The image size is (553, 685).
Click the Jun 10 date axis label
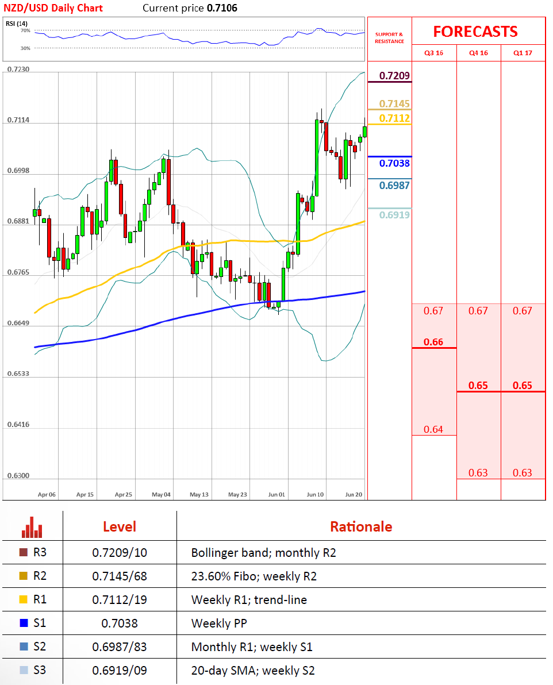[x=315, y=494]
